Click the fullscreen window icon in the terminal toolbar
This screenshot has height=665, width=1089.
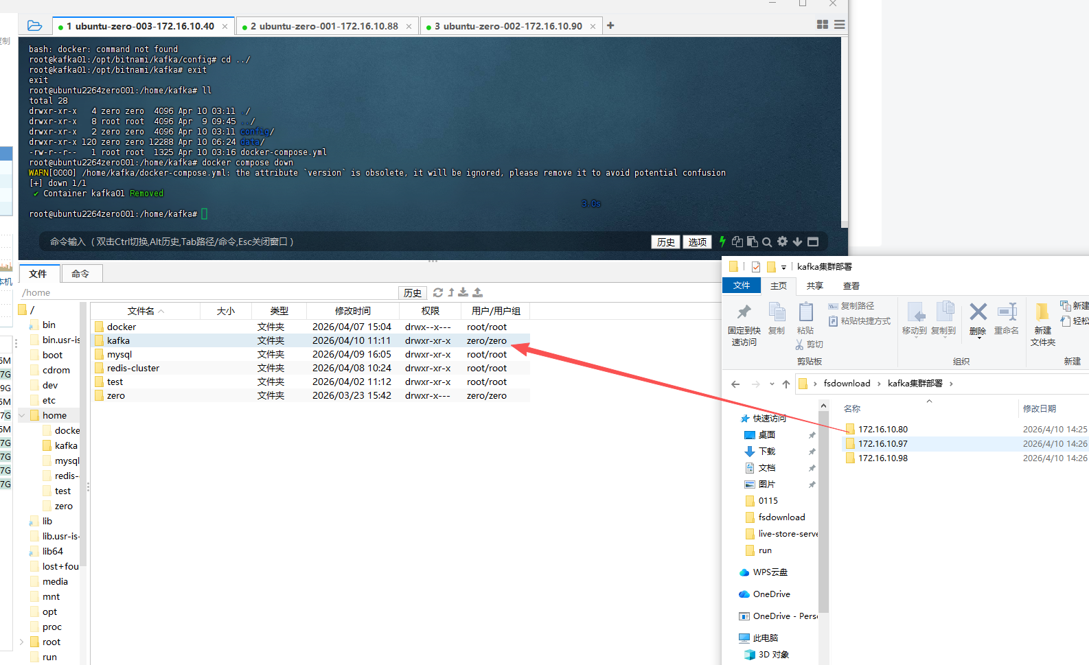(x=813, y=242)
